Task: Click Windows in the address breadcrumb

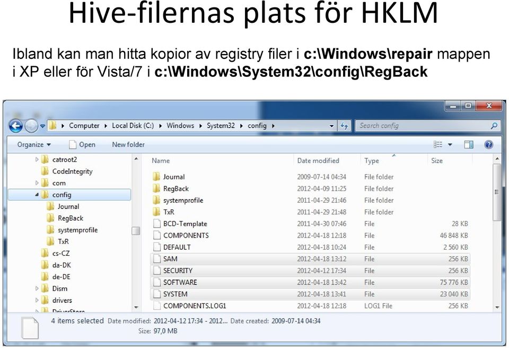Action: (x=180, y=126)
